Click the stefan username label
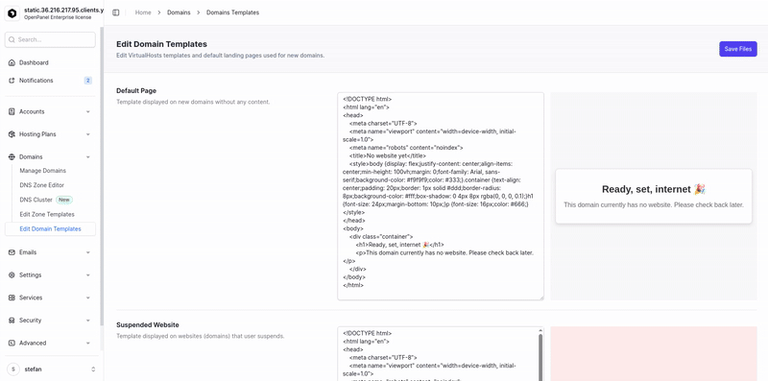Image resolution: width=768 pixels, height=381 pixels. (34, 369)
